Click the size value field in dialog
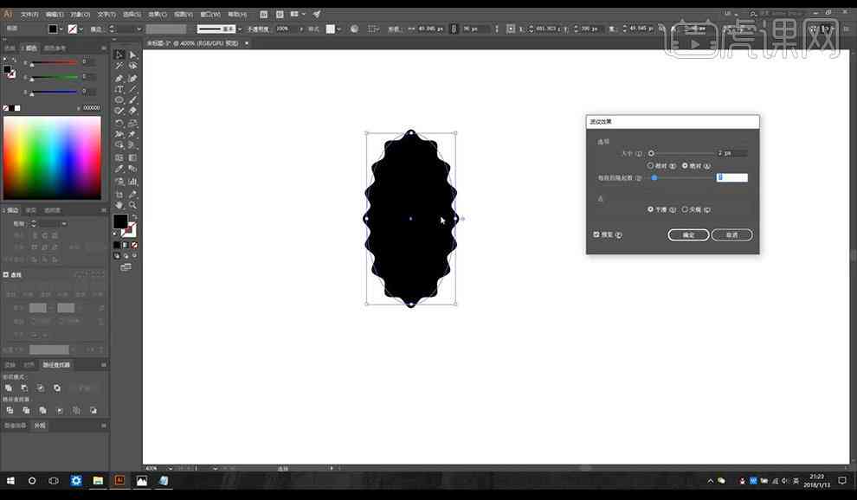Screen dimensions: 857x500 tap(731, 153)
